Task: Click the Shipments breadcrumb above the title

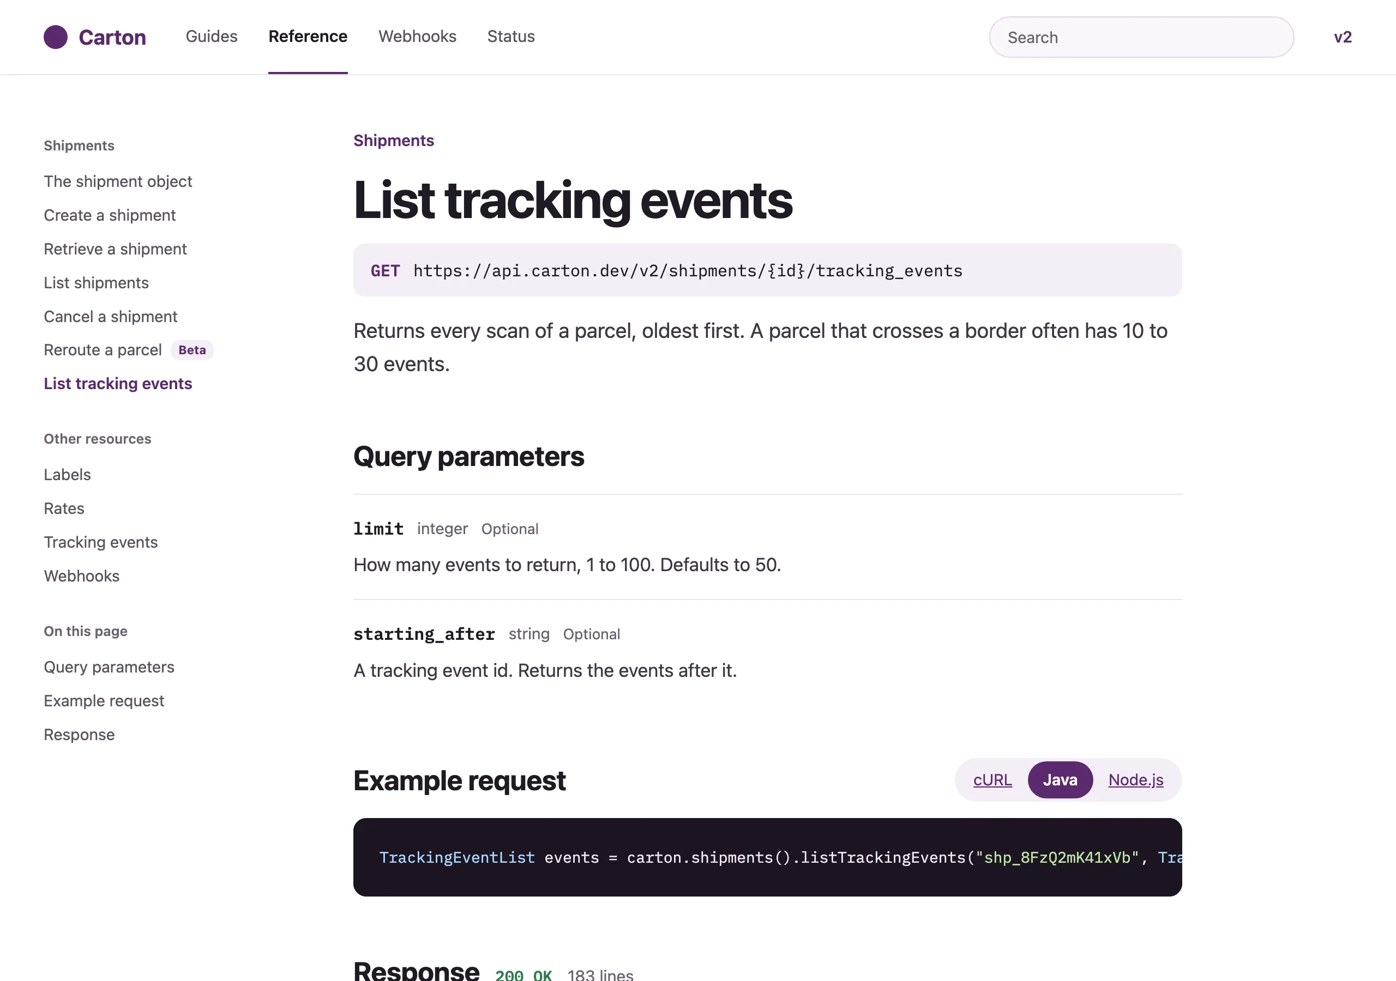Action: pyautogui.click(x=393, y=141)
